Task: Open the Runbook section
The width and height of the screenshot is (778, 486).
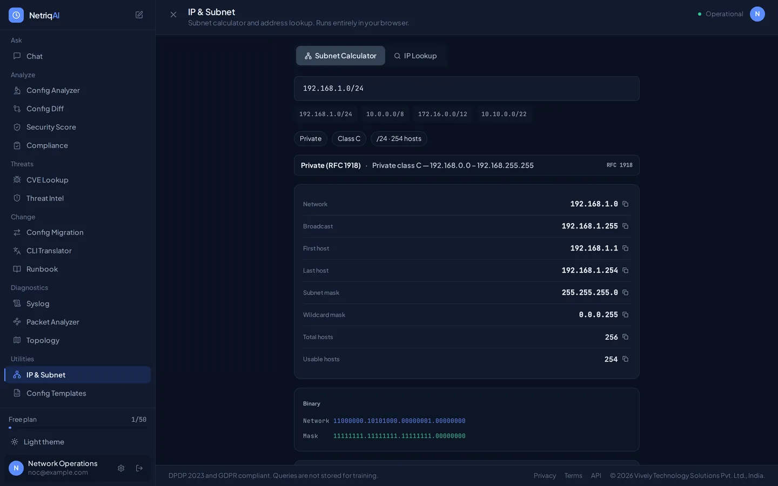Action: (77, 269)
